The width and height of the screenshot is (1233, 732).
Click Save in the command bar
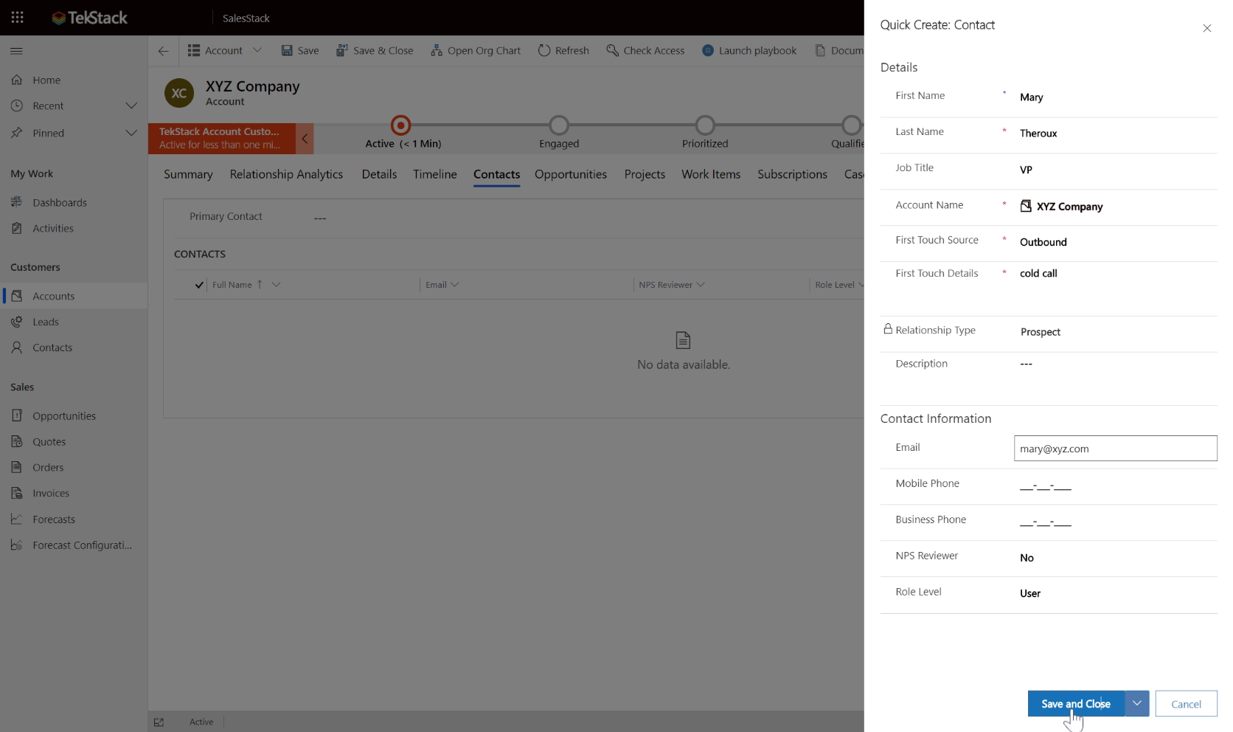[x=299, y=50]
